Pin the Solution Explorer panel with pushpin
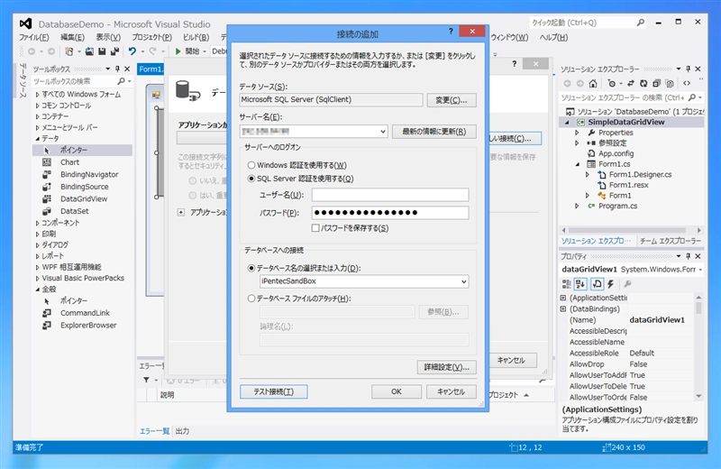The height and width of the screenshot is (469, 721). (688, 69)
